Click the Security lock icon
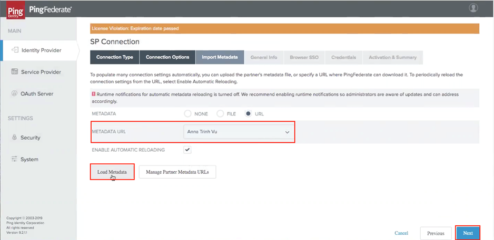This screenshot has height=240, width=494. coord(15,138)
